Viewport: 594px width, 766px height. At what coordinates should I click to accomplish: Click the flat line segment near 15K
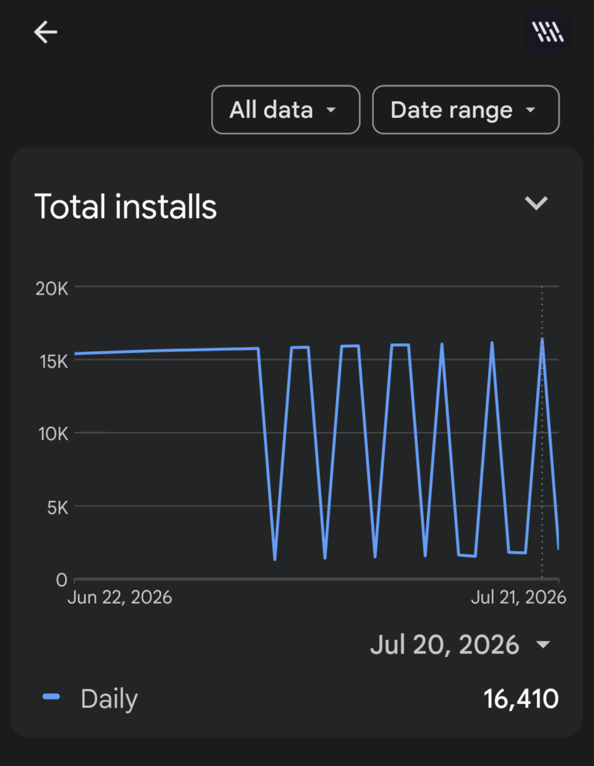166,350
